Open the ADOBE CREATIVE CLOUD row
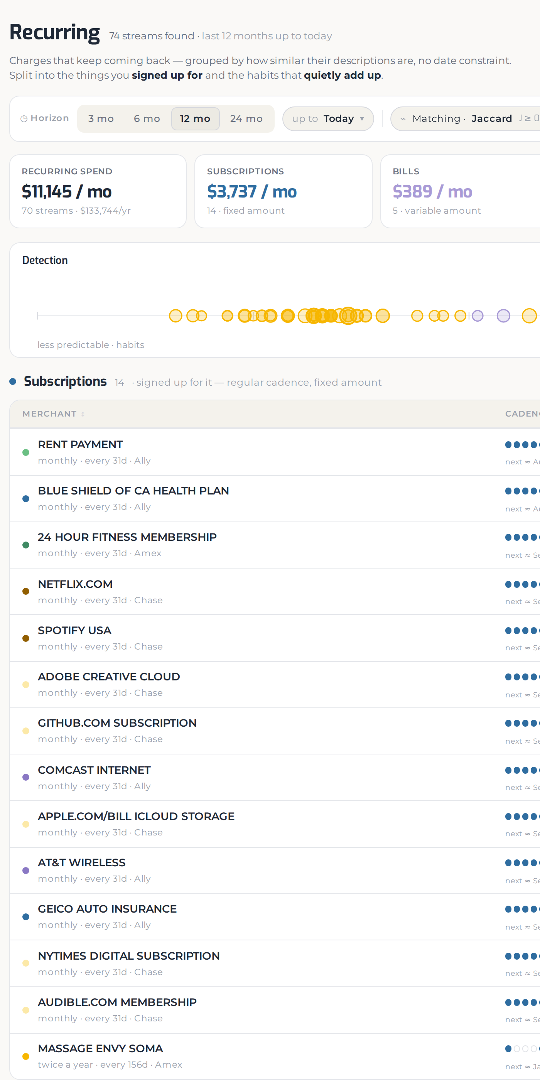 (x=275, y=685)
